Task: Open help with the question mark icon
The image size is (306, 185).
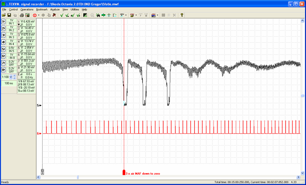Action: tap(182, 15)
